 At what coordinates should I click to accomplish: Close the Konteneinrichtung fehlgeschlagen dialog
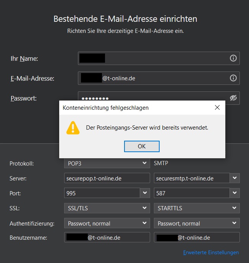click(x=217, y=108)
